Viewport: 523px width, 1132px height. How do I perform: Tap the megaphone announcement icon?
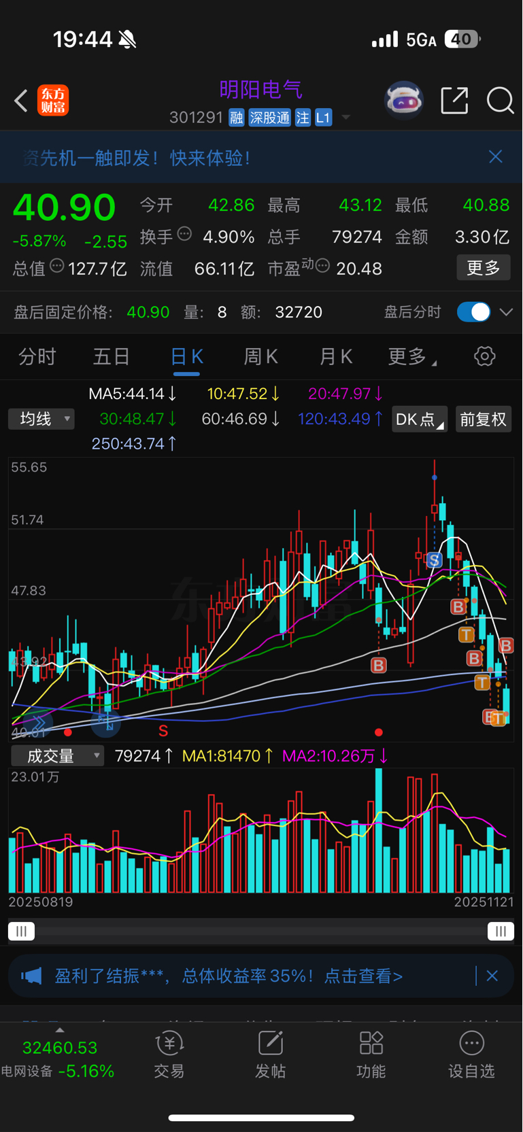[31, 976]
